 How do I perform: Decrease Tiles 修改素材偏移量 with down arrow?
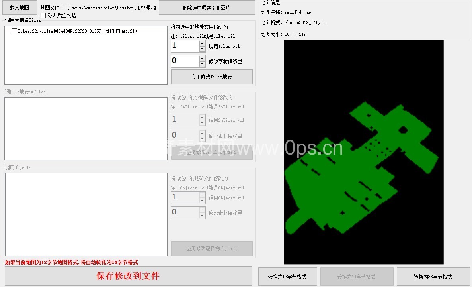point(202,64)
